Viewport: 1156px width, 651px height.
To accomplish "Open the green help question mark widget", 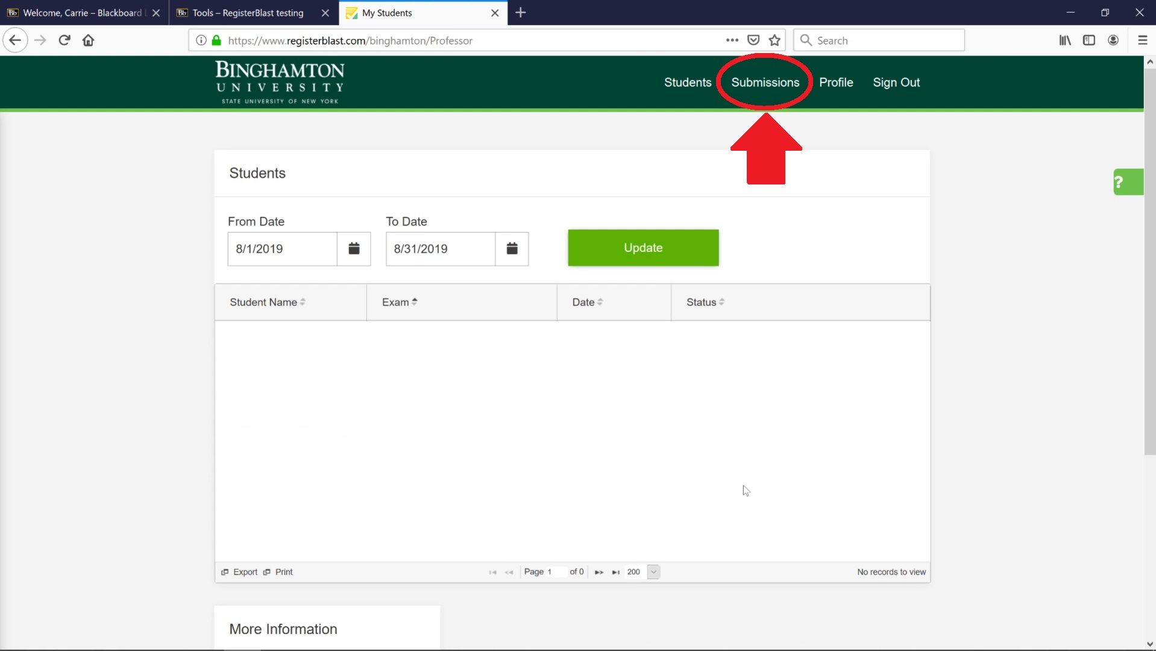I will click(1126, 181).
